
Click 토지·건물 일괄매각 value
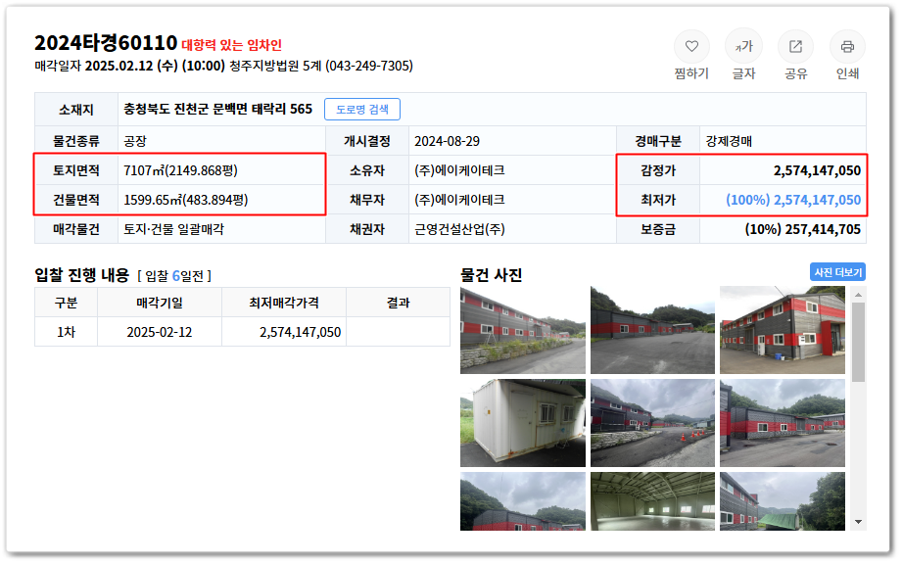click(173, 229)
